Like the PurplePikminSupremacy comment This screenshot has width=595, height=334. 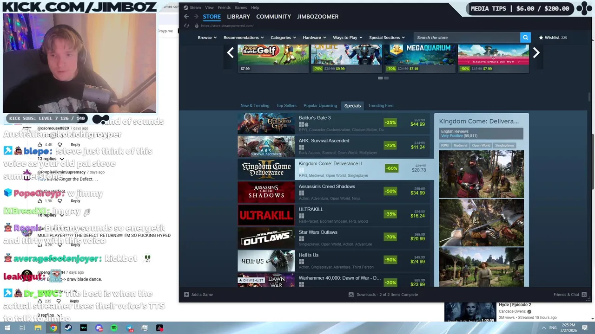40,201
